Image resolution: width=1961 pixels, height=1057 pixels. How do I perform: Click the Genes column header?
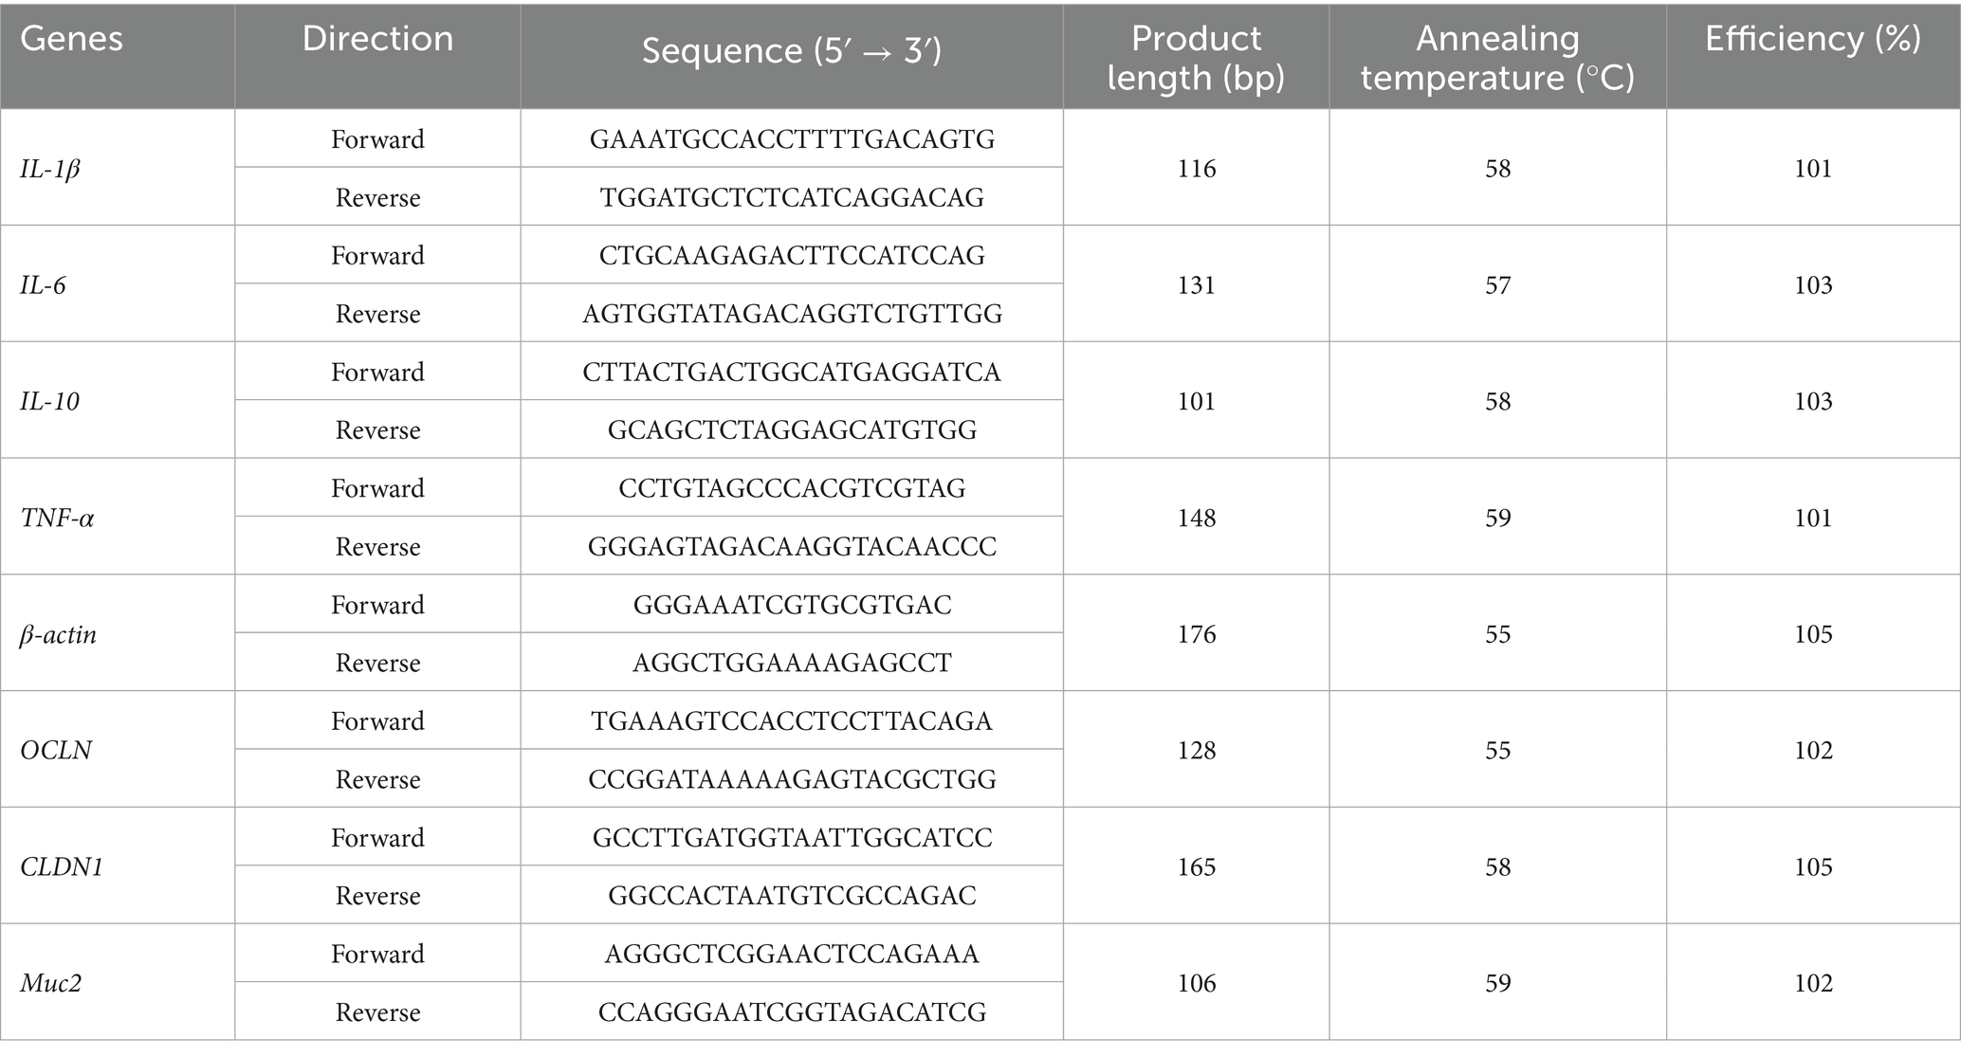tap(71, 39)
